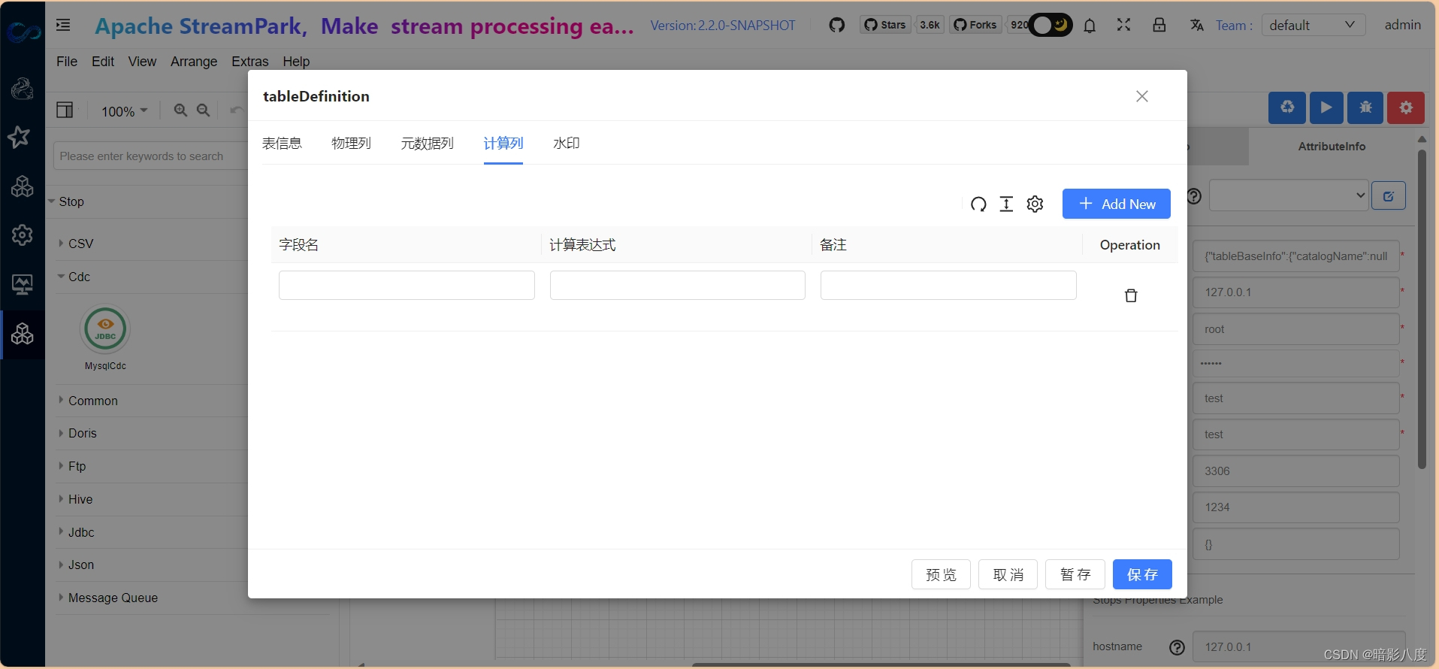Click the blue edit pencil button

tap(1389, 195)
